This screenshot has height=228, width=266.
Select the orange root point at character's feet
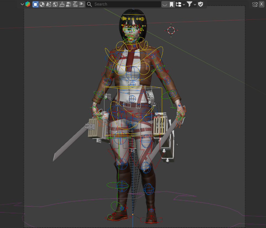pyautogui.click(x=133, y=214)
